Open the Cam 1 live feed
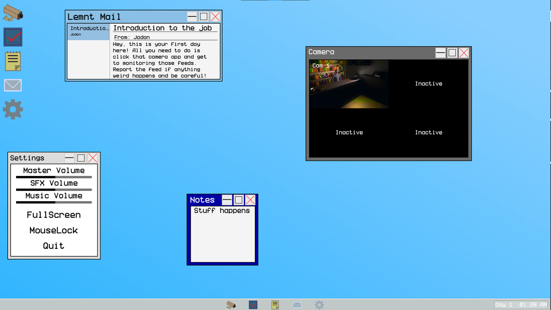Viewport: 551px width, 310px height. pyautogui.click(x=349, y=84)
